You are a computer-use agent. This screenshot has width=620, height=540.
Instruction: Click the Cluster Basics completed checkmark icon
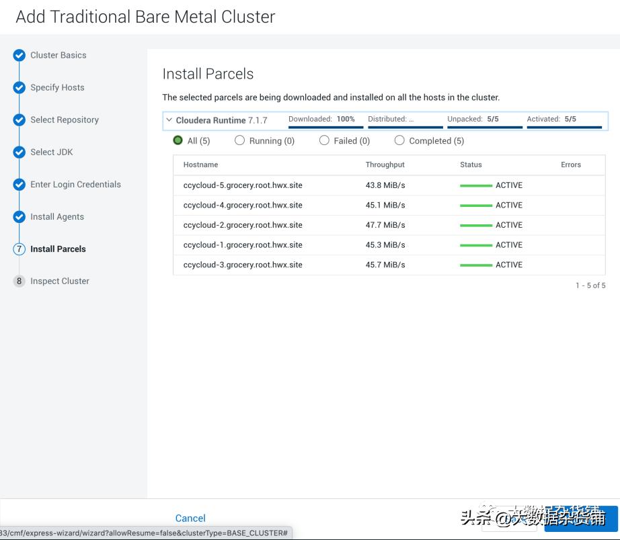point(19,55)
